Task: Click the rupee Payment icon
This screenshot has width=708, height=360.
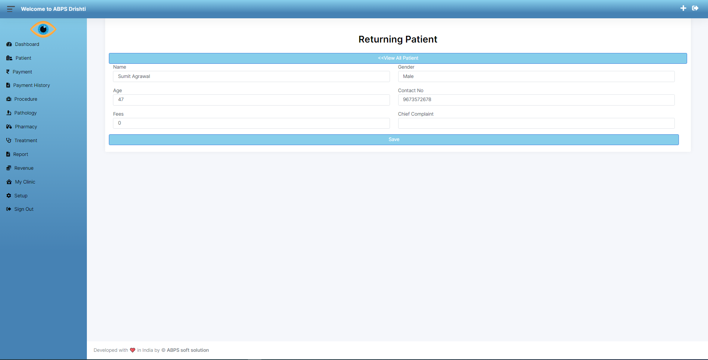Action: click(x=8, y=72)
